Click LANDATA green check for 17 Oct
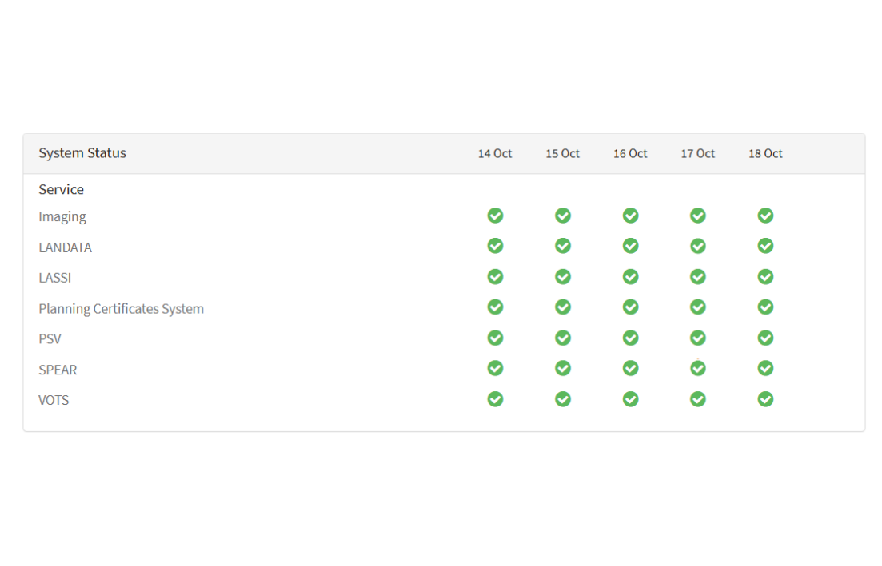The image size is (882, 566). coord(698,246)
